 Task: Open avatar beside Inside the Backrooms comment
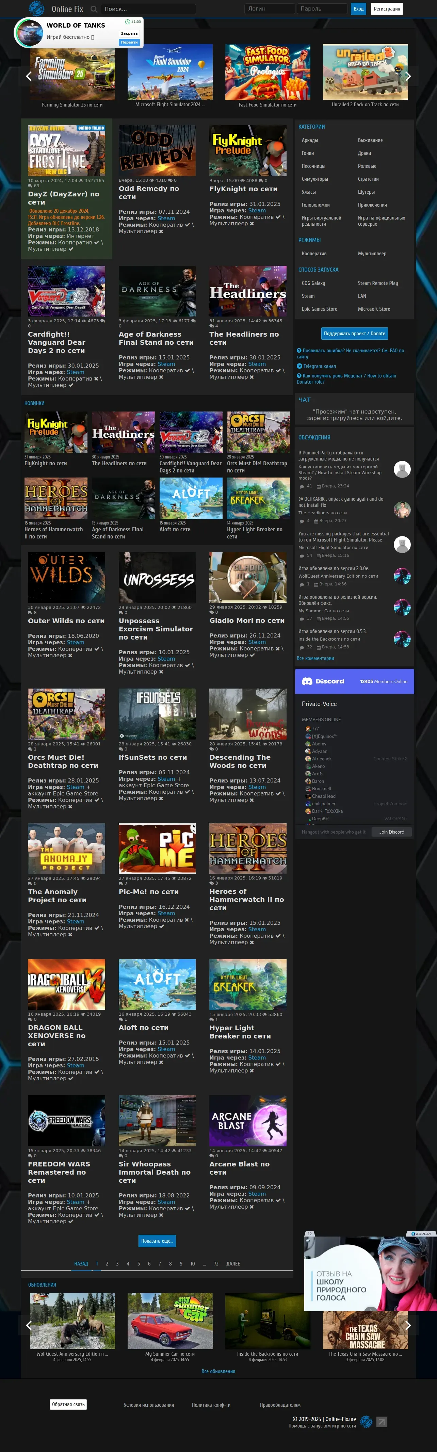(x=402, y=639)
